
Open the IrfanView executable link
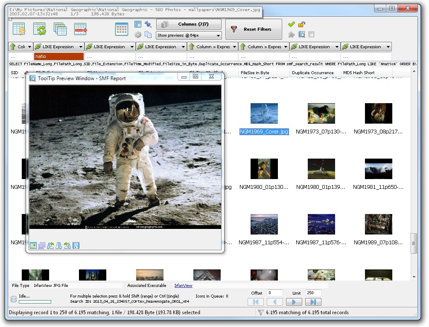(x=183, y=286)
